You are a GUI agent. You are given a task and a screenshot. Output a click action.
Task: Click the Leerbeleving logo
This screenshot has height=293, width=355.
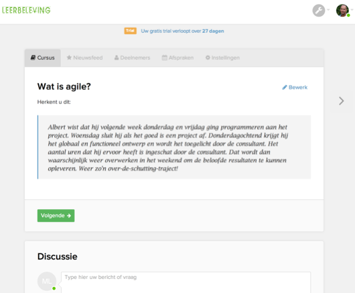(26, 10)
